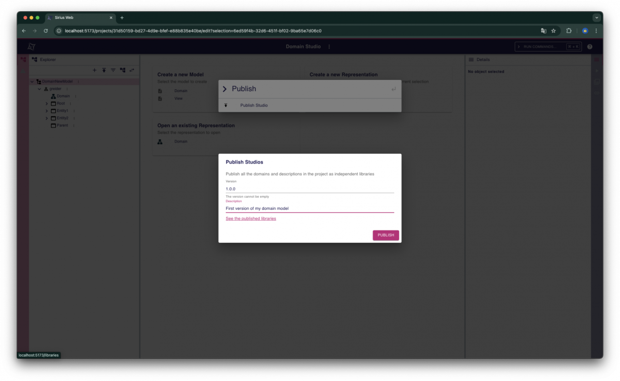Open the Query play icon in right sidebar
620x381 pixels.
597,71
